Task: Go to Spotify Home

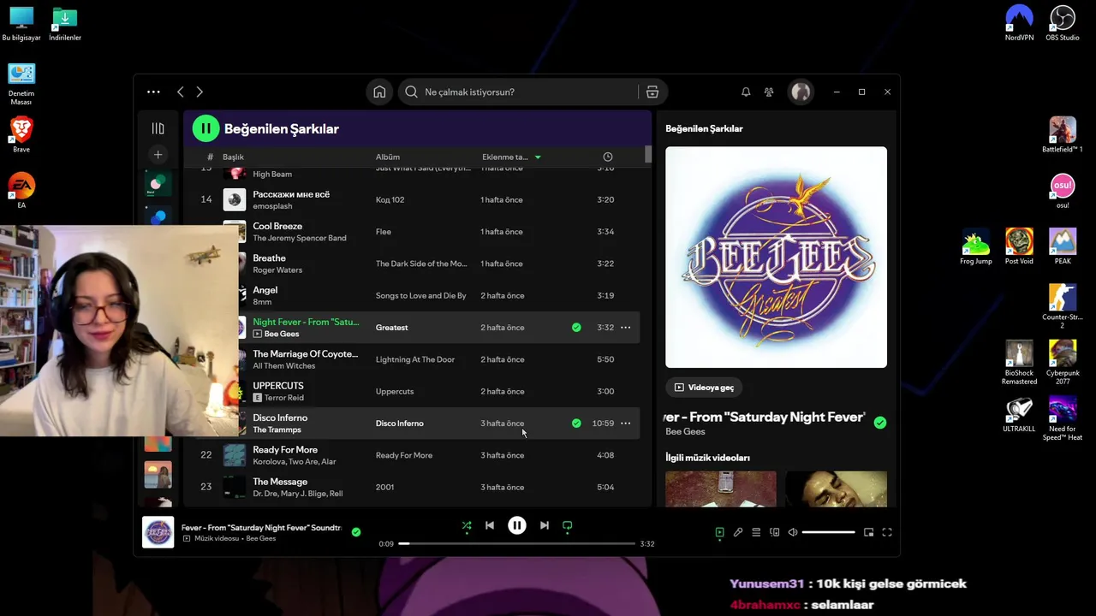Action: tap(379, 92)
